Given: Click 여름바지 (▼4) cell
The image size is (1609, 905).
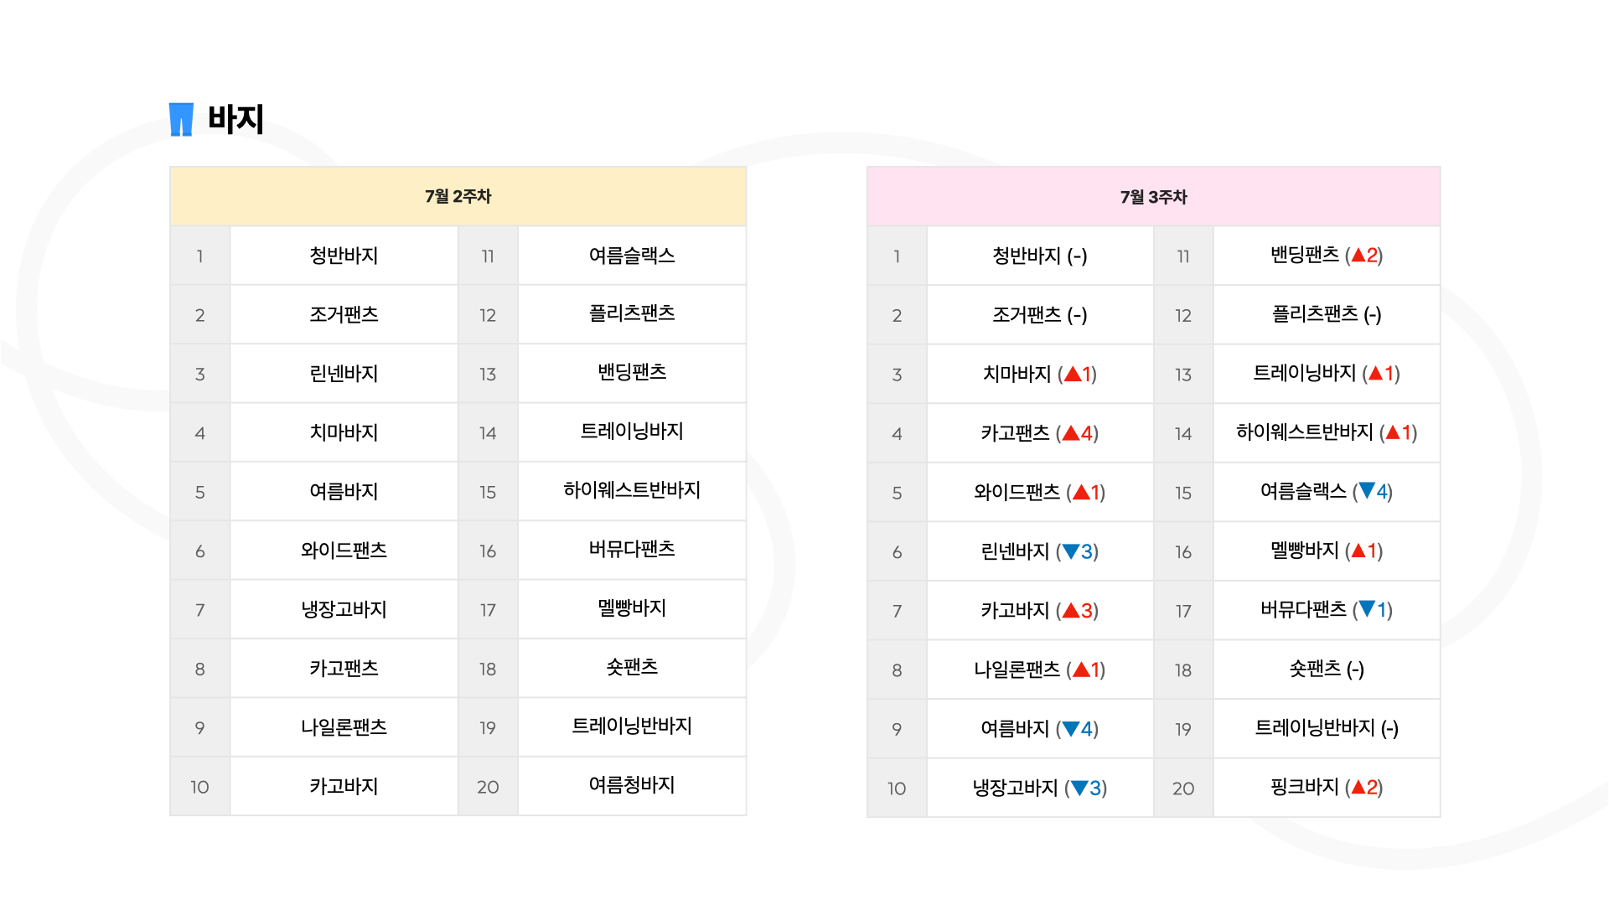Looking at the screenshot, I should pyautogui.click(x=1039, y=729).
